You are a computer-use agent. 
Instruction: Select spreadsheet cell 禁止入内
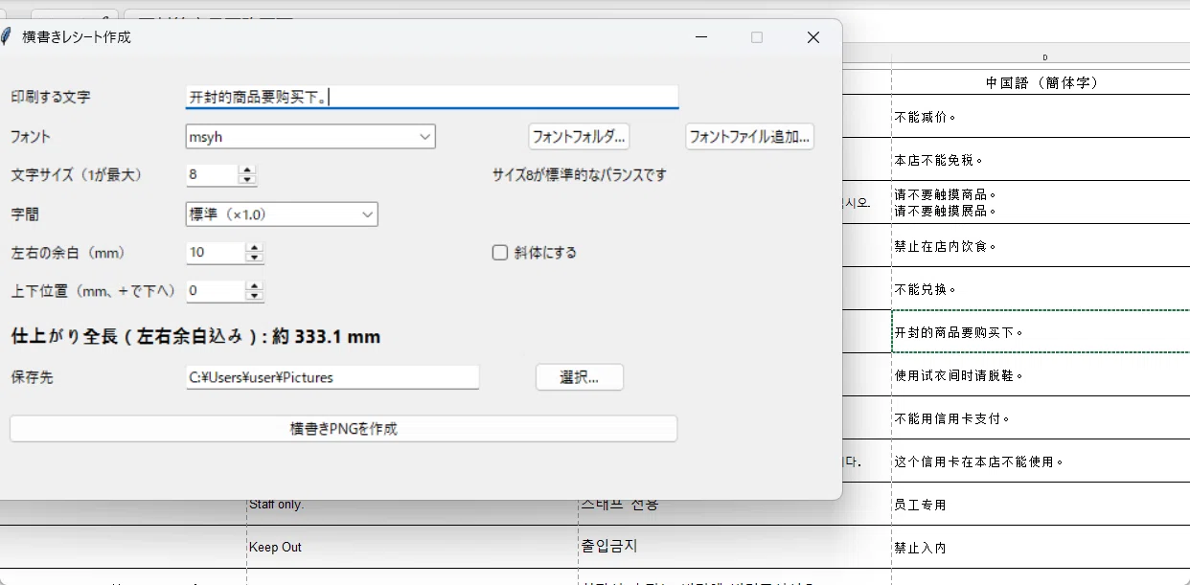[1041, 547]
